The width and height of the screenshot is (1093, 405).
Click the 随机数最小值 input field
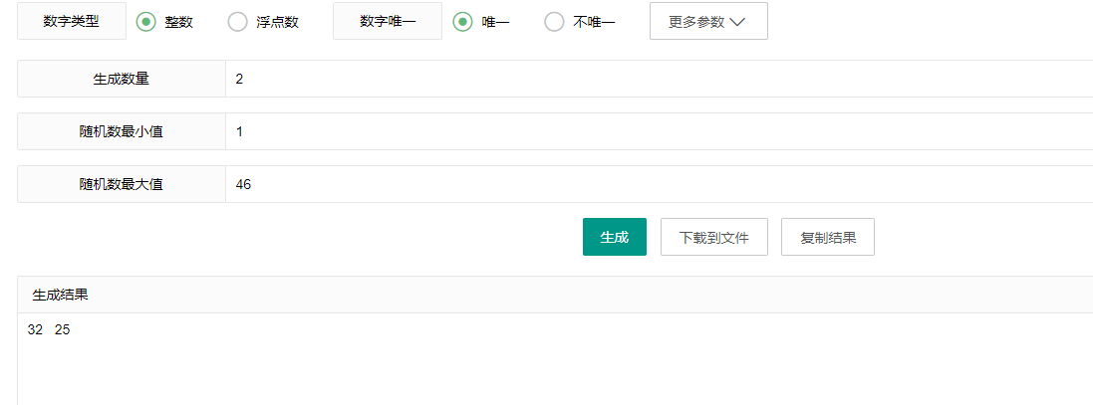(x=659, y=131)
